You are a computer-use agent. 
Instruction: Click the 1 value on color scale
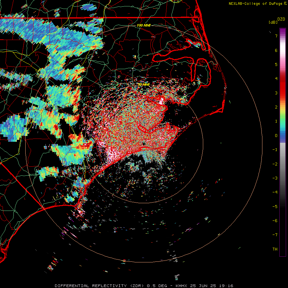[276, 121]
